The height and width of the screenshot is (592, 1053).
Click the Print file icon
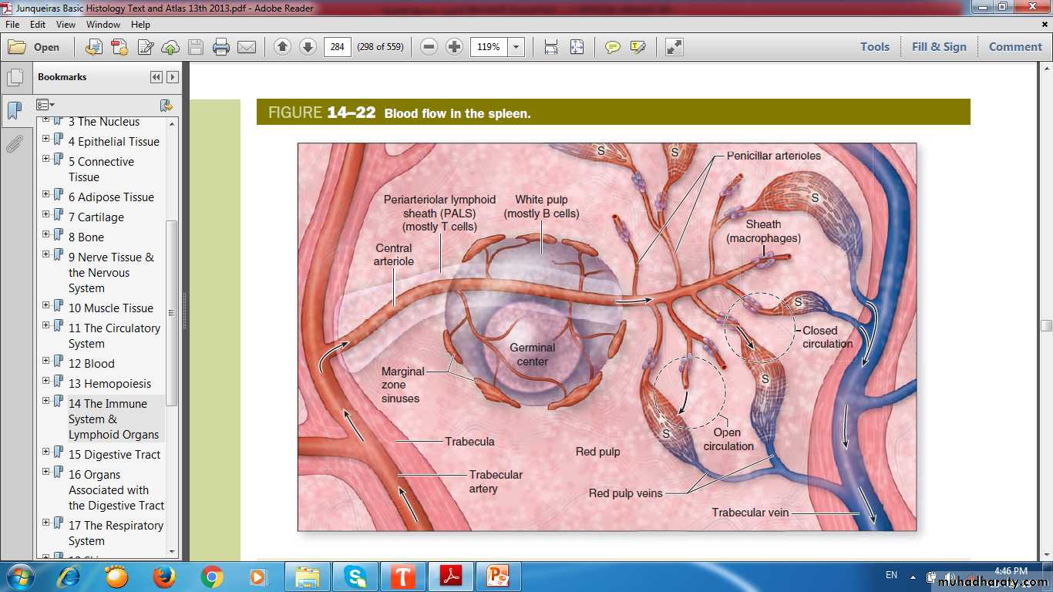tap(221, 47)
